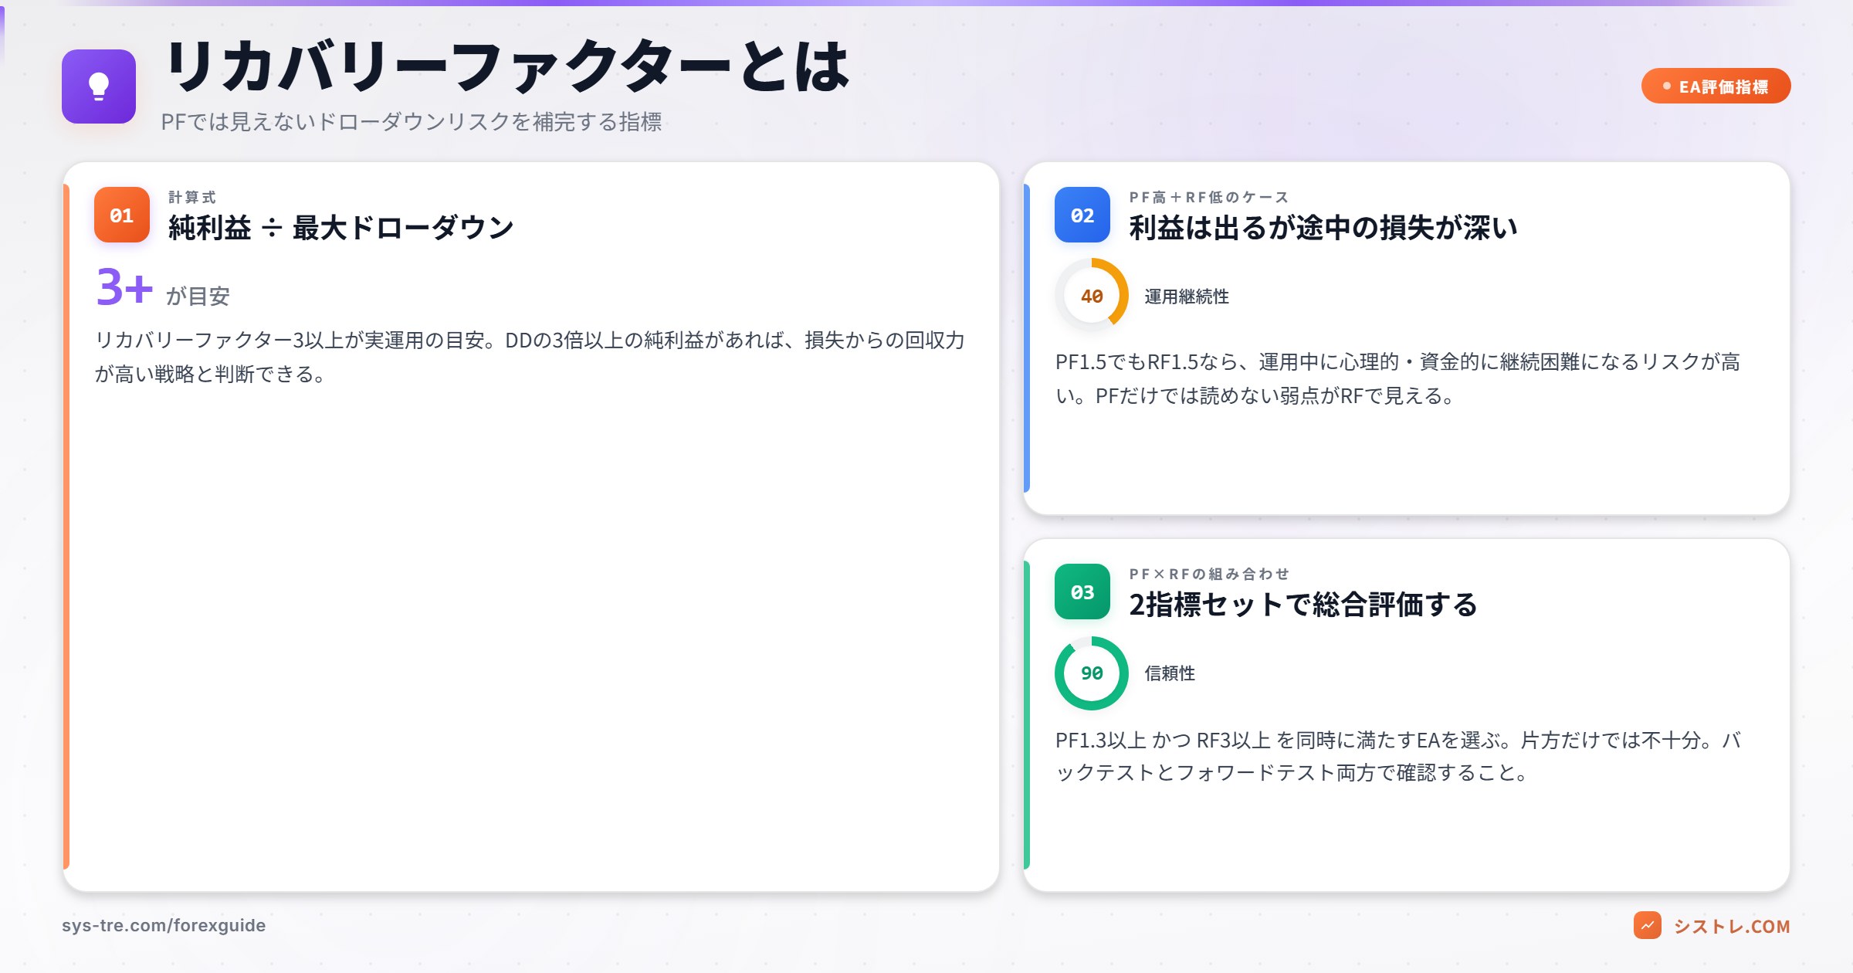Click heading 2指標セットで総合評価する
This screenshot has height=973, width=1853.
coord(1303,604)
